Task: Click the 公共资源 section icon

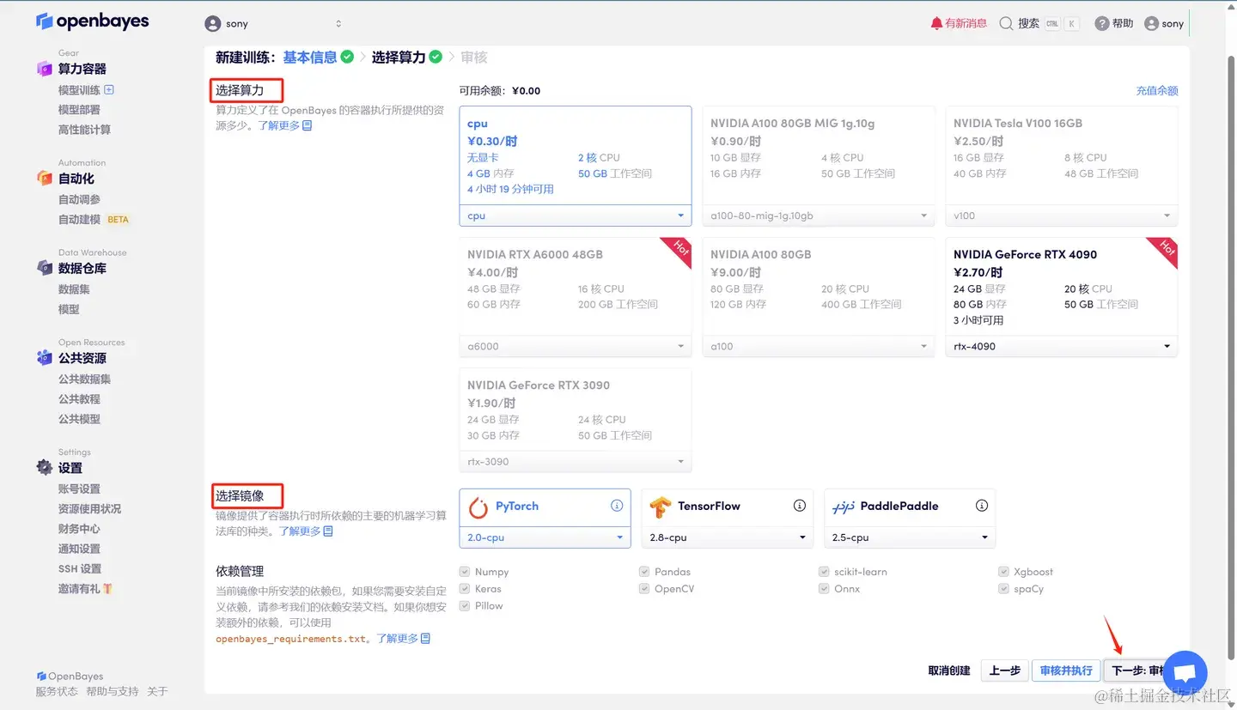Action: (45, 357)
